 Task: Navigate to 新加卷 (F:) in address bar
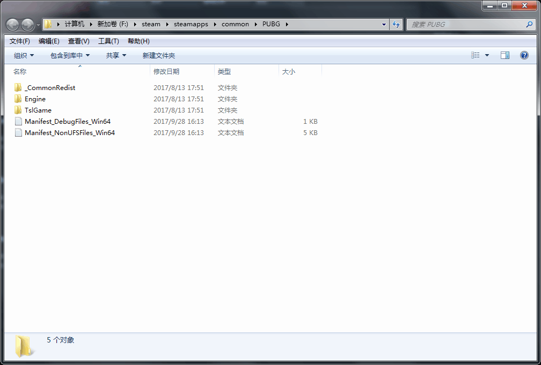[x=113, y=24]
